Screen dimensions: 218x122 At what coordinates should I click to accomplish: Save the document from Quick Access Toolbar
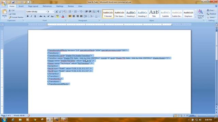pyautogui.click(x=13, y=2)
